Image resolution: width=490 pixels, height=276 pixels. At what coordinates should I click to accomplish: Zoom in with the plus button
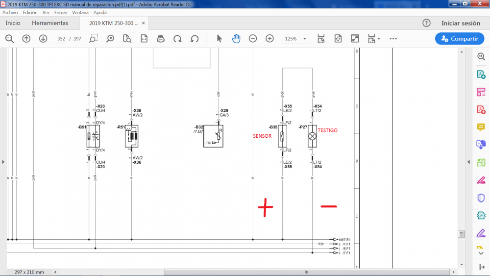[x=269, y=39]
